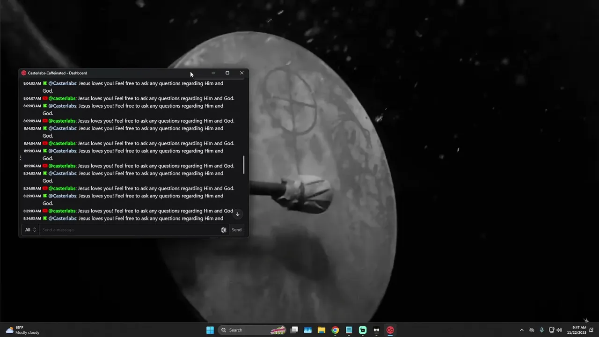599x337 pixels.
Task: Click @Casterlabs username at 8:24:03 AM
Action: point(62,173)
